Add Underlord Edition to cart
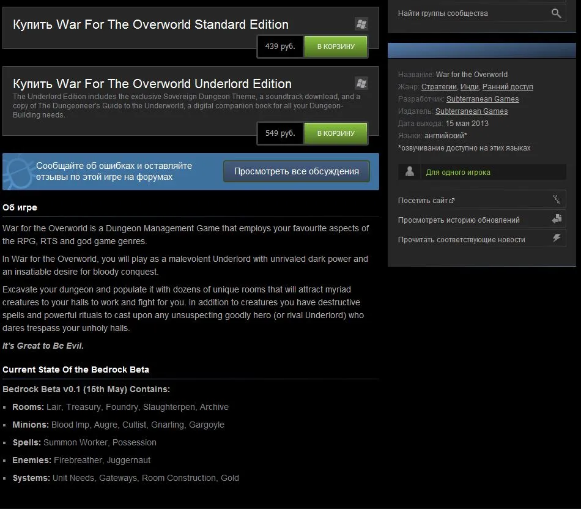The image size is (581, 509). [336, 133]
